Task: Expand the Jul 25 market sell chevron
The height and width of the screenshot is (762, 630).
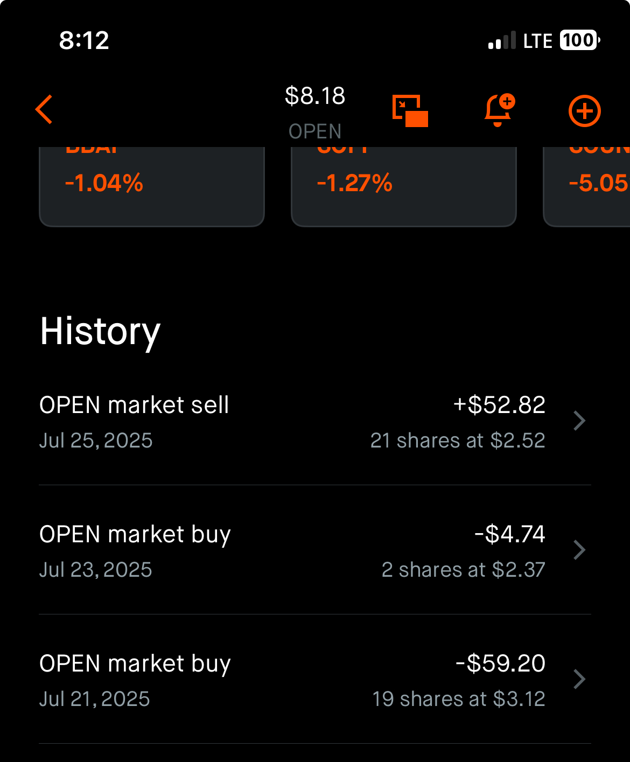Action: 579,421
